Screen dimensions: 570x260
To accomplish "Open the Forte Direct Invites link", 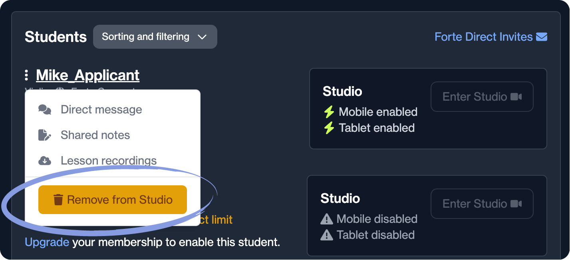I will tap(483, 37).
